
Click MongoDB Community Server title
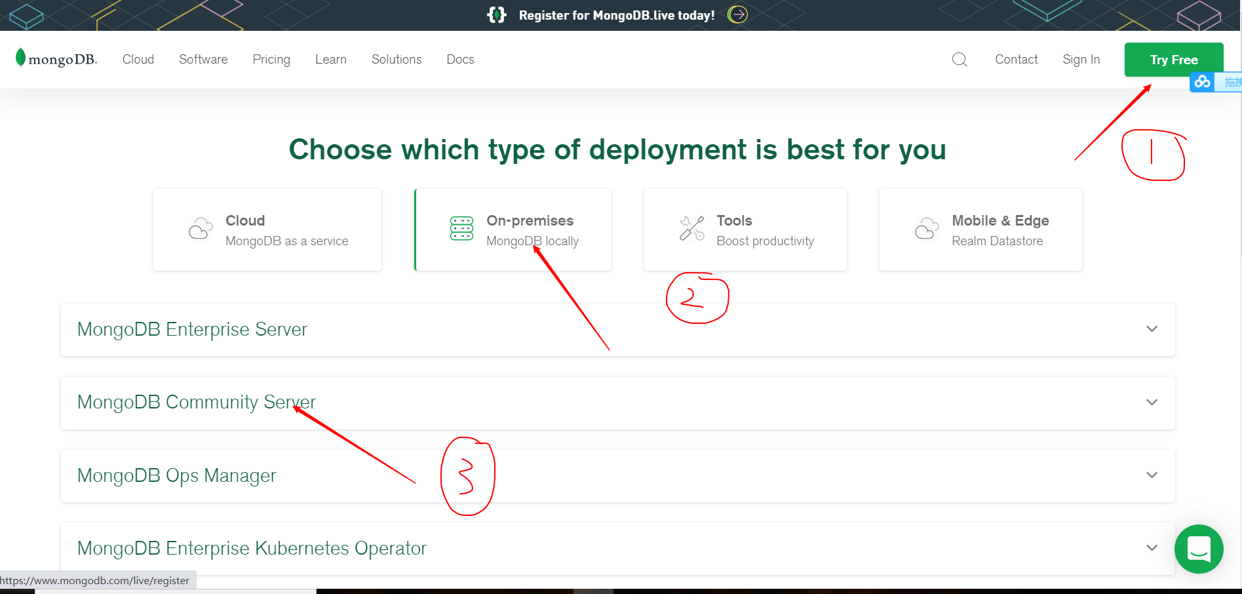click(197, 402)
